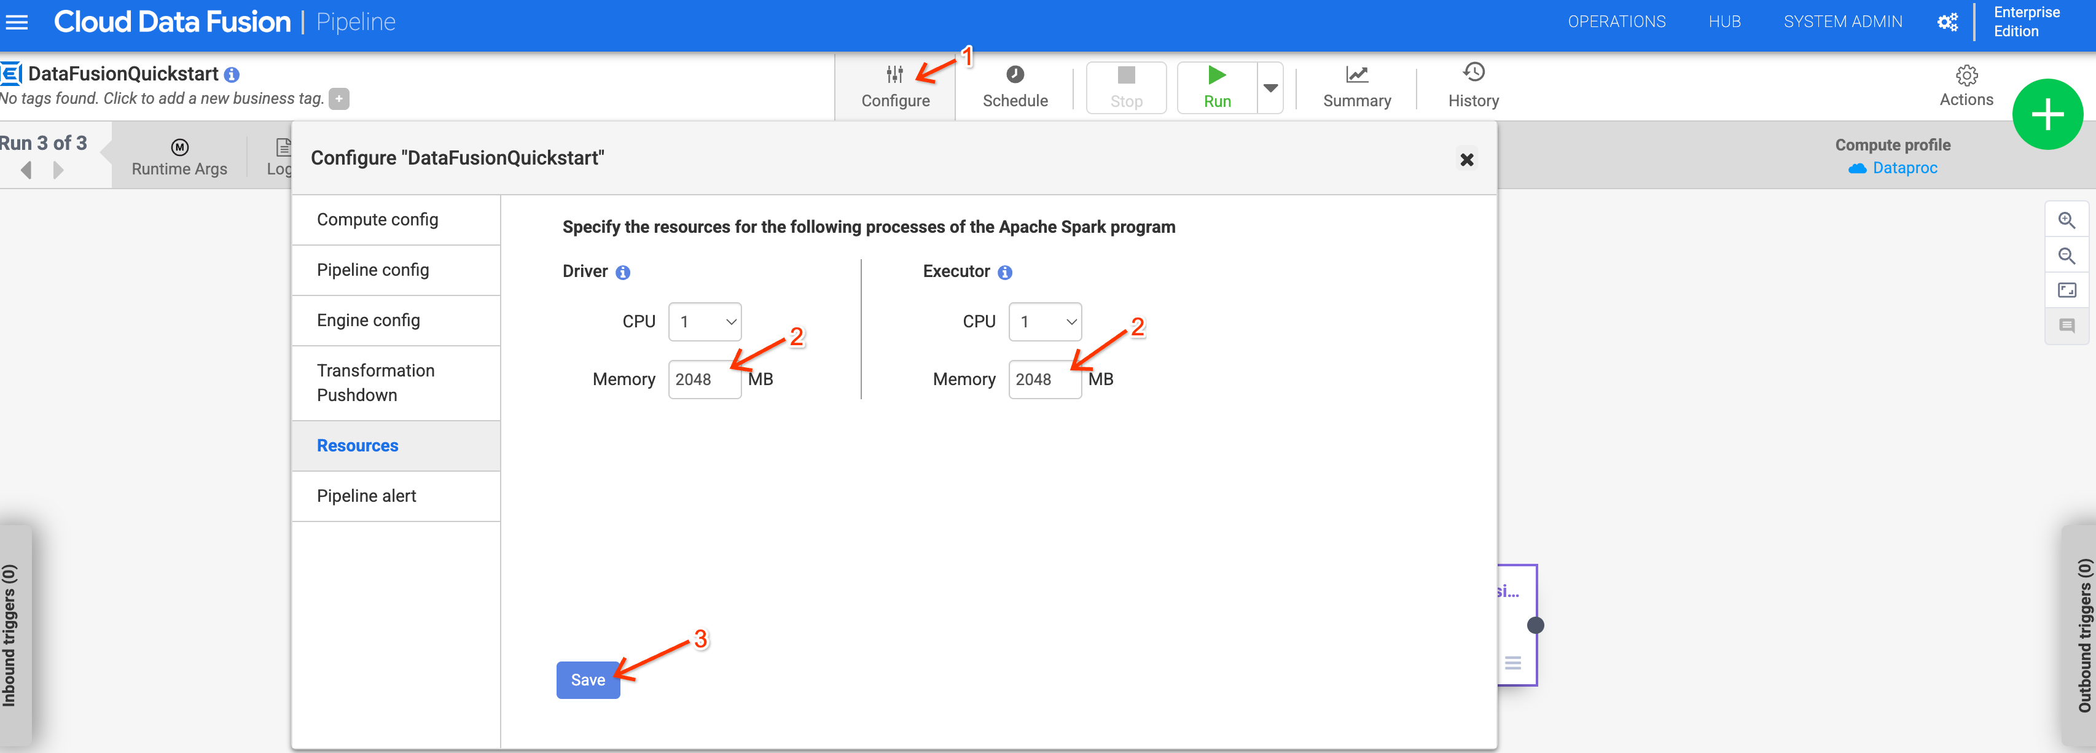Edit Driver Memory input field

[x=702, y=380]
